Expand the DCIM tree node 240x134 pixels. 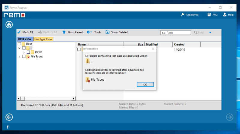(x=24, y=52)
